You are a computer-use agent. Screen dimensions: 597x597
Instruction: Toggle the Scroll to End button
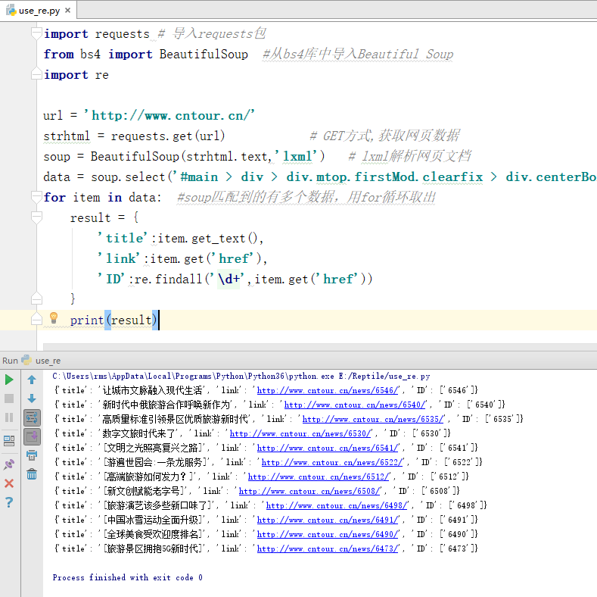tap(32, 436)
